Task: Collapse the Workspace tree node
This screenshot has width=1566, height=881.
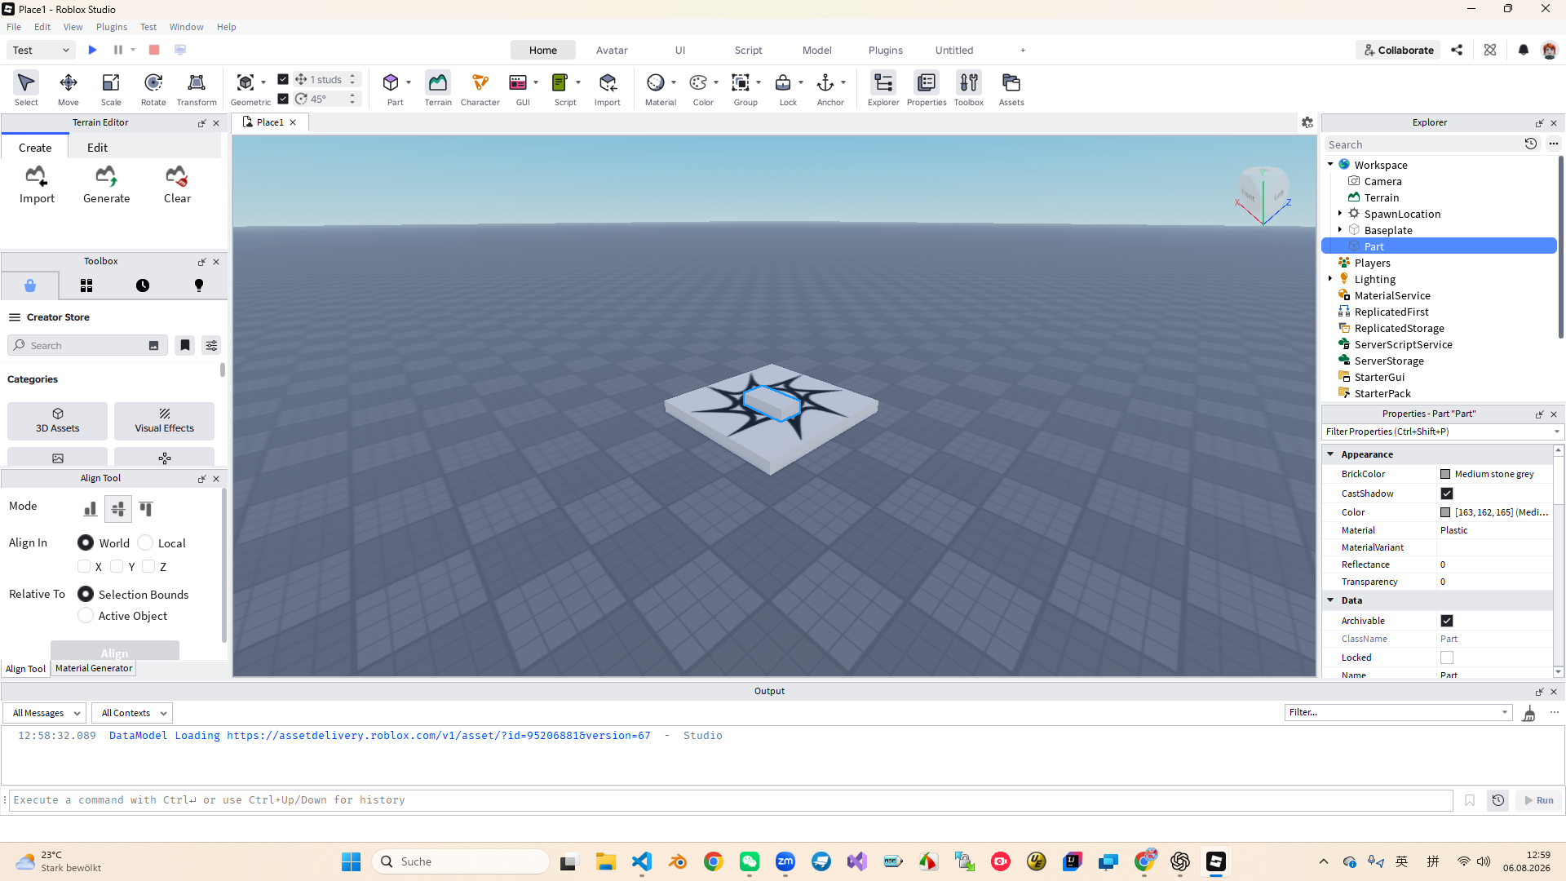Action: [x=1330, y=165]
